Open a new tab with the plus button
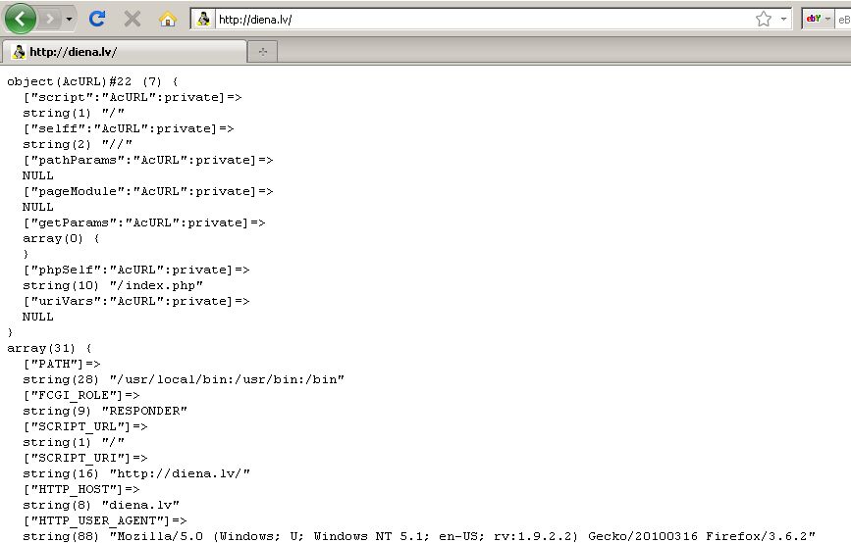The image size is (851, 543). click(263, 52)
